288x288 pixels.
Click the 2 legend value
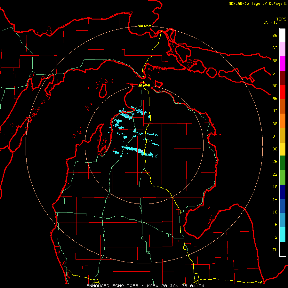pyautogui.click(x=276, y=237)
